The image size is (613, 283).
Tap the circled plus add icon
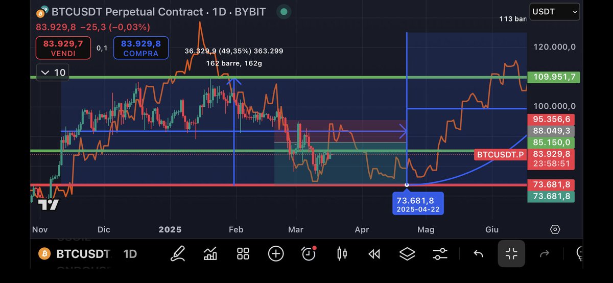click(276, 253)
